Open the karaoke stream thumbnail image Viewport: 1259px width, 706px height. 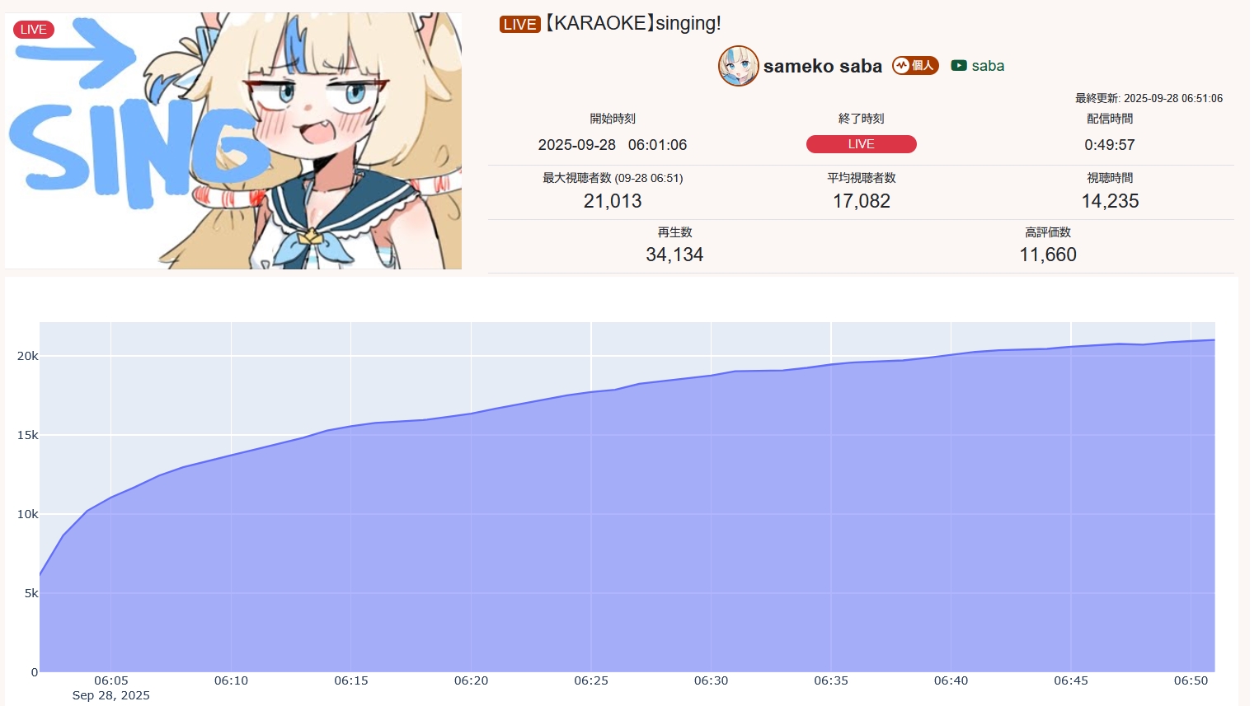coord(233,140)
